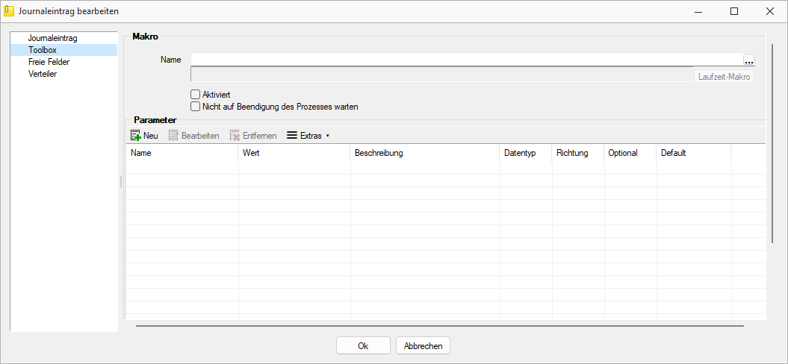Click the Neu icon with green plus
This screenshot has height=364, width=788.
click(136, 136)
